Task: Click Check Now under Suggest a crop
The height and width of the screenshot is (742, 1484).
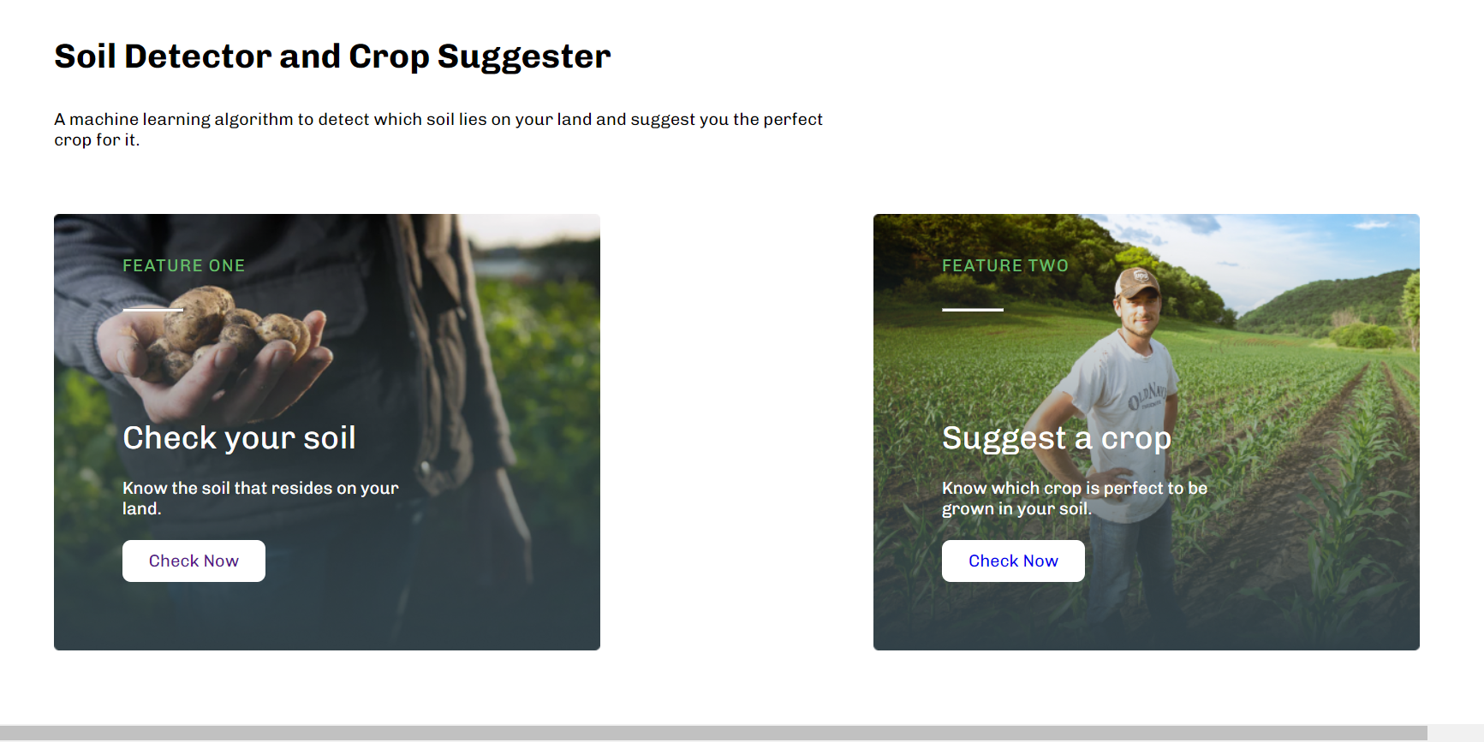Action: [1013, 561]
